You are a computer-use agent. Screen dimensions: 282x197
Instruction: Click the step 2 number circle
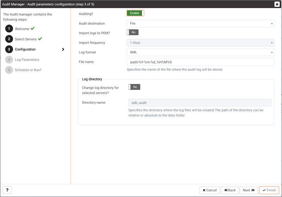click(x=9, y=39)
